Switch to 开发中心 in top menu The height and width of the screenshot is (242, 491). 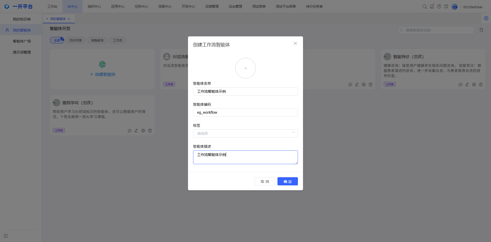point(188,7)
